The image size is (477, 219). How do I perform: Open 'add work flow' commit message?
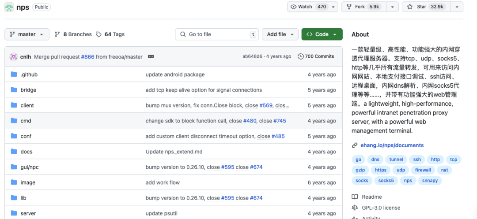click(163, 182)
